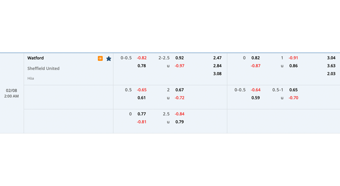
Task: Select the 0.82 first-half handicap odds
Action: [256, 58]
